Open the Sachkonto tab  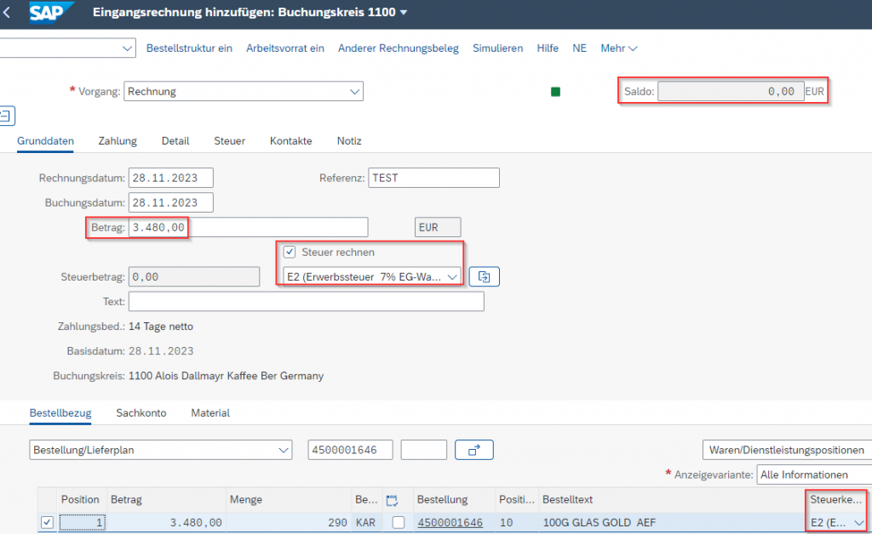pos(141,412)
